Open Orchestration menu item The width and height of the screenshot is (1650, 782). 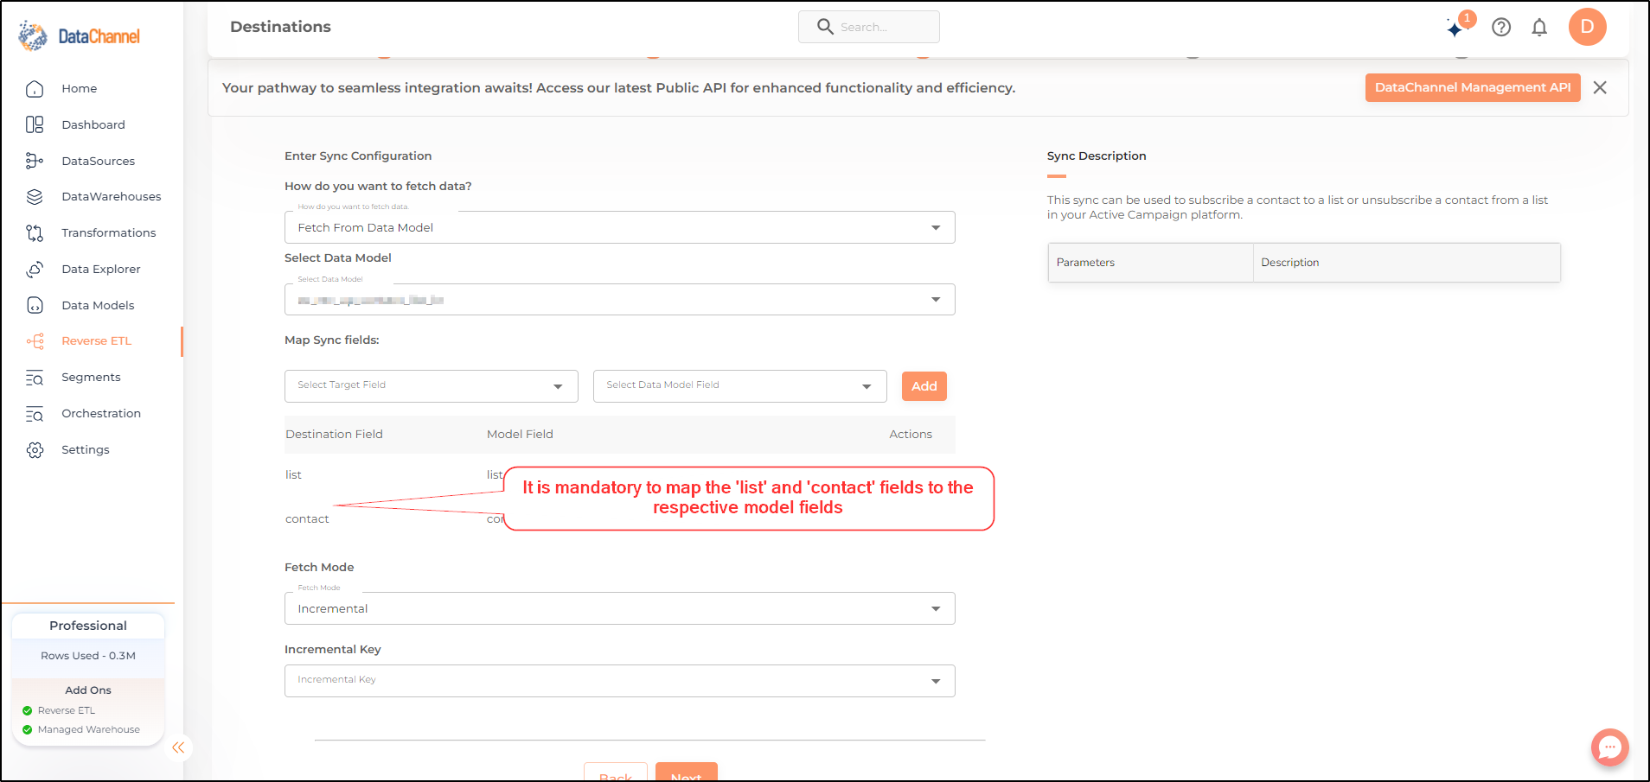tap(101, 414)
